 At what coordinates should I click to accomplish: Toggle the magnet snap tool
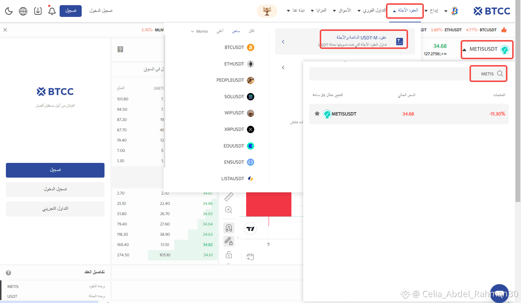[x=228, y=228]
